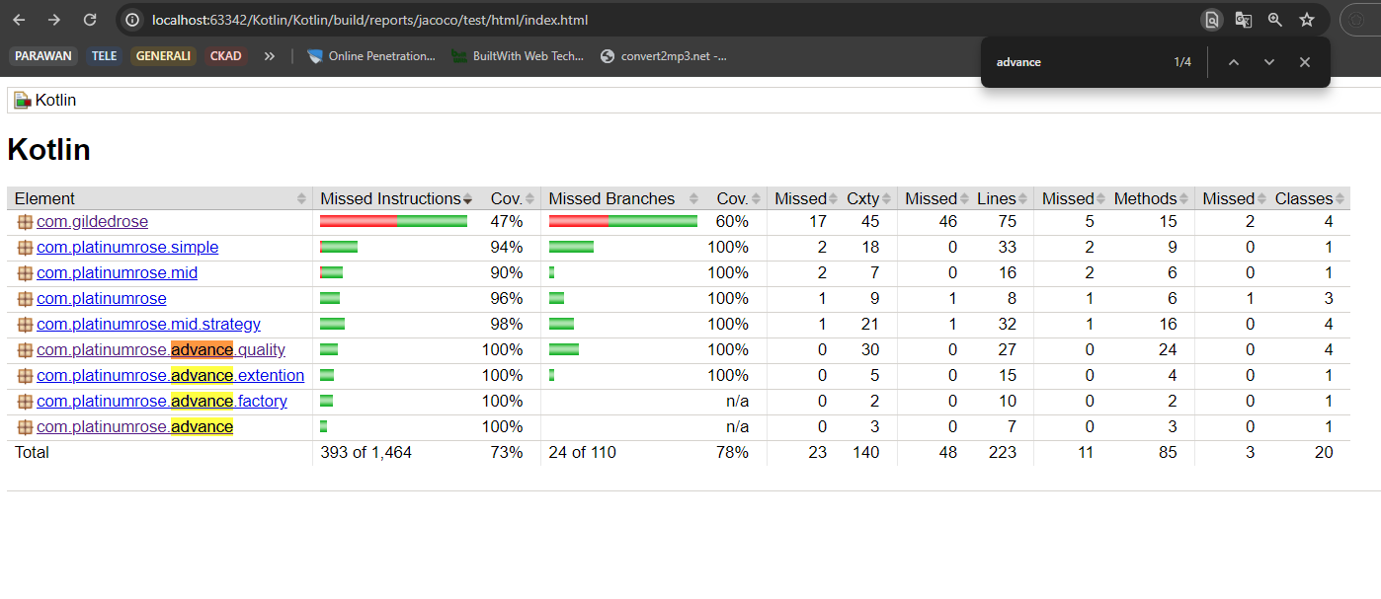Click the com.gildedrose missed instructions coverage bar
The width and height of the screenshot is (1381, 599).
pyautogui.click(x=393, y=222)
